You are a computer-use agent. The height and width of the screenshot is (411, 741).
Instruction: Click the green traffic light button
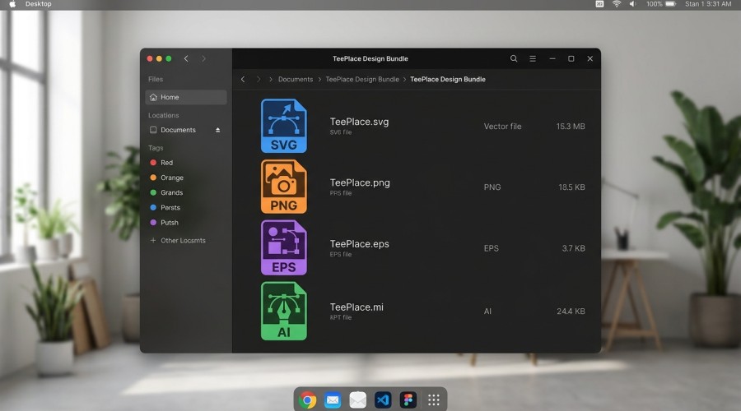[169, 58]
